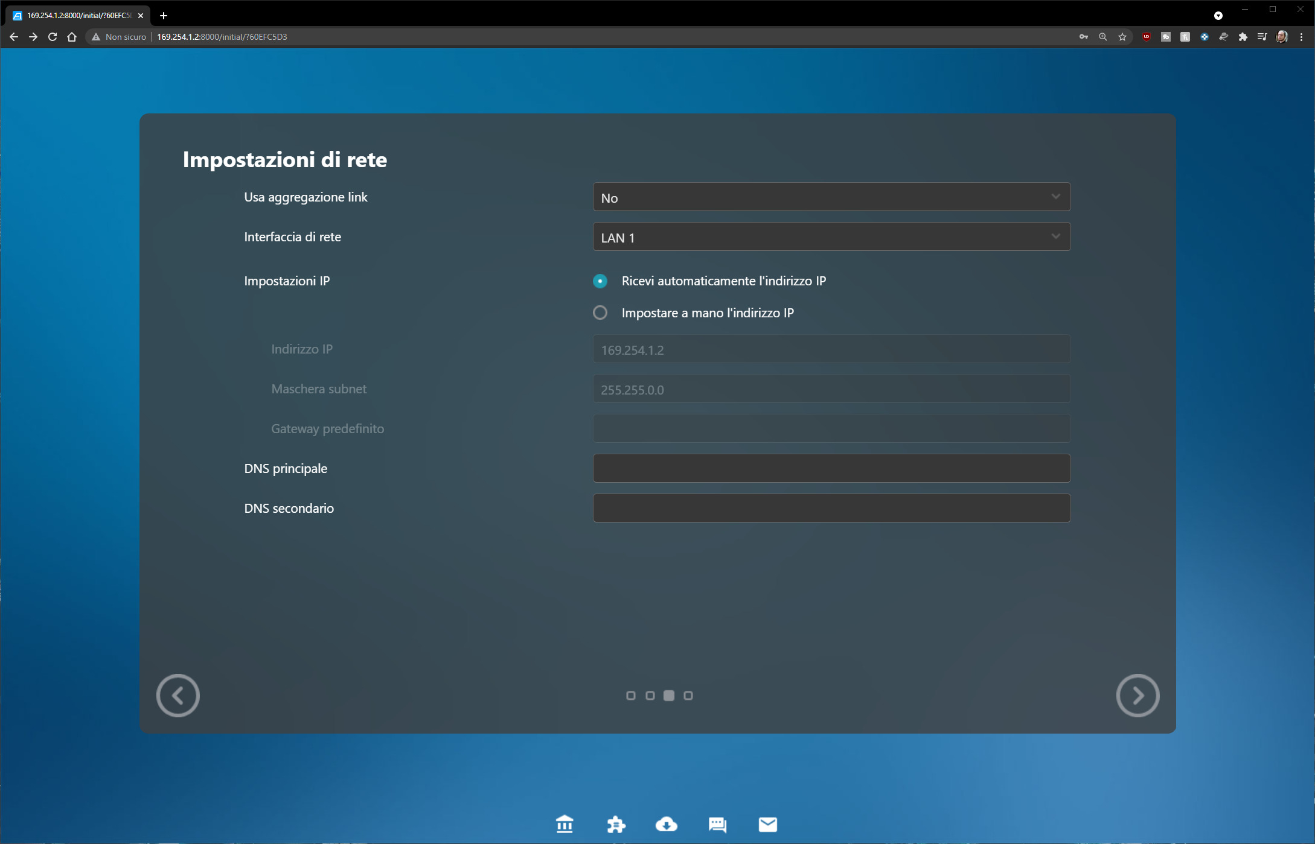Go to next setup step arrow
This screenshot has height=844, width=1315.
click(1137, 696)
